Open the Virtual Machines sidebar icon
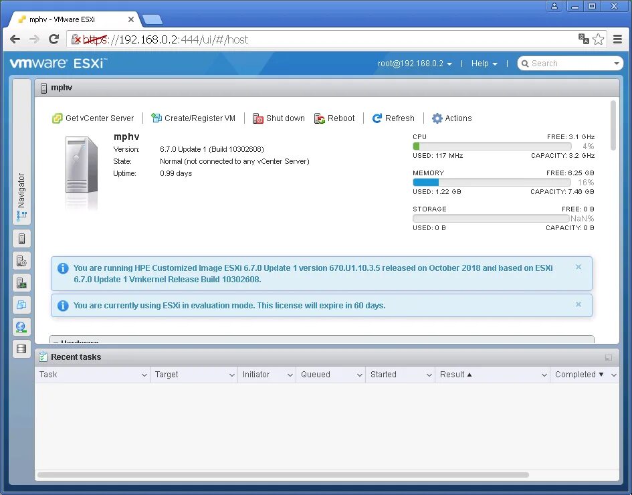 21,305
